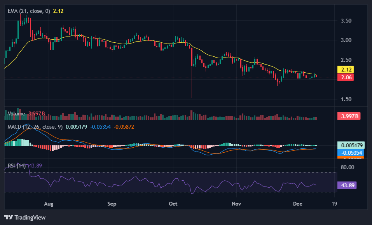This screenshot has height=225, width=372.
Task: Select the 19 date label on timeline
Action: click(x=334, y=204)
